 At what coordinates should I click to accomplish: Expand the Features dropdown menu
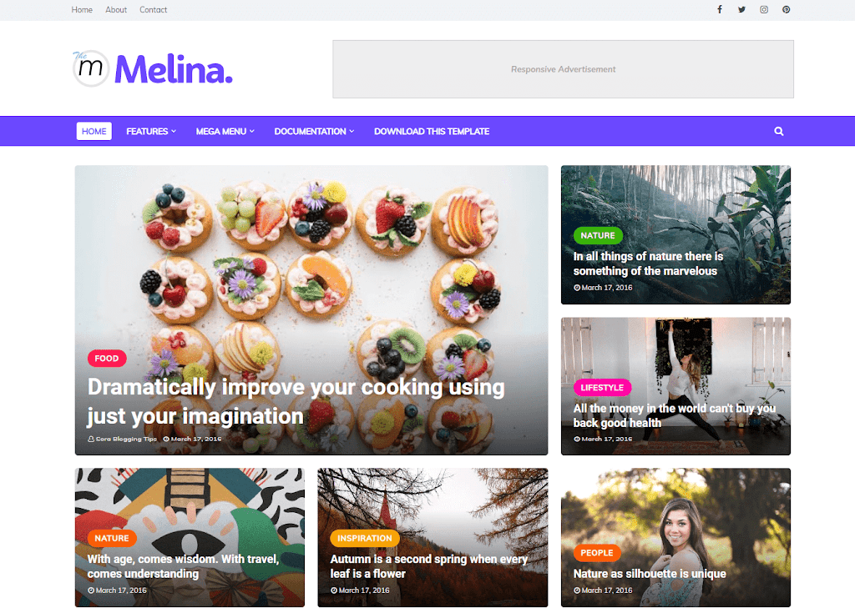[151, 131]
